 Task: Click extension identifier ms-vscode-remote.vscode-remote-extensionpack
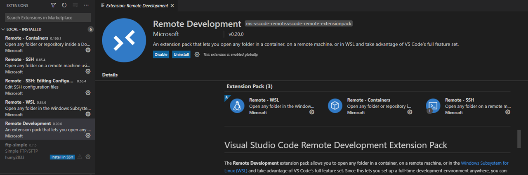(299, 24)
